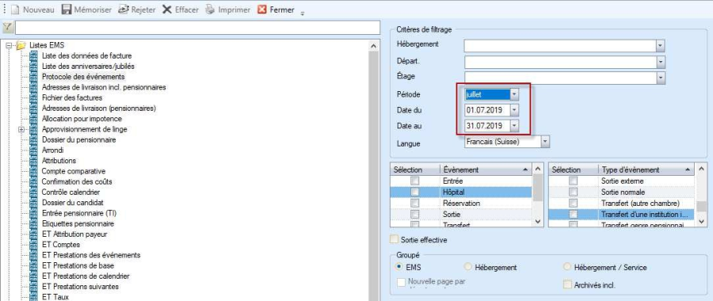Screen dimensions: 713x301
Task: Select ET Prestations de calendrier
Action: point(86,276)
